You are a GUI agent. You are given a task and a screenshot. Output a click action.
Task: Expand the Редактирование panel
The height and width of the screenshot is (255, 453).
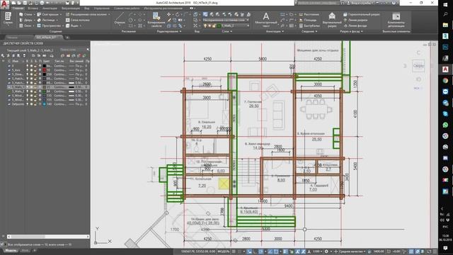coord(169,31)
